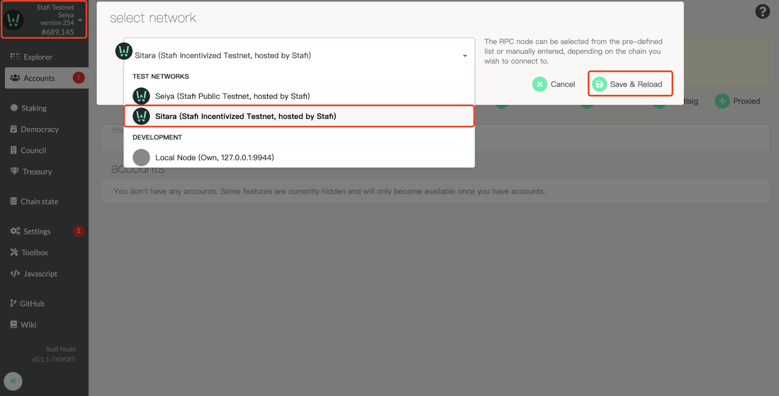Open the Toolbox page
The image size is (779, 396).
[29, 252]
